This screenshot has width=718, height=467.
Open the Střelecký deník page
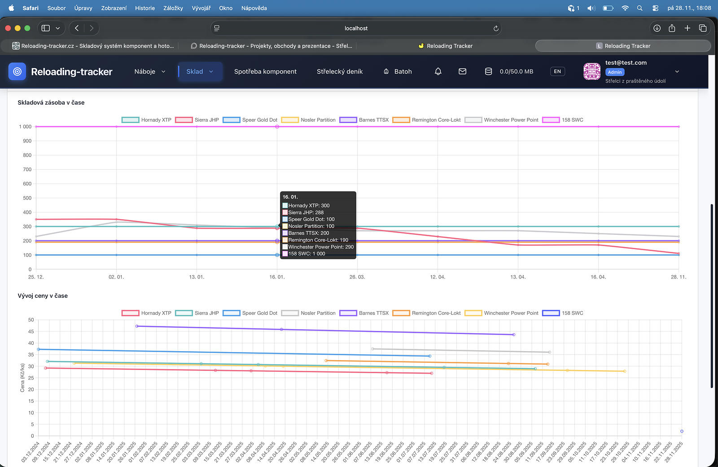pyautogui.click(x=339, y=71)
